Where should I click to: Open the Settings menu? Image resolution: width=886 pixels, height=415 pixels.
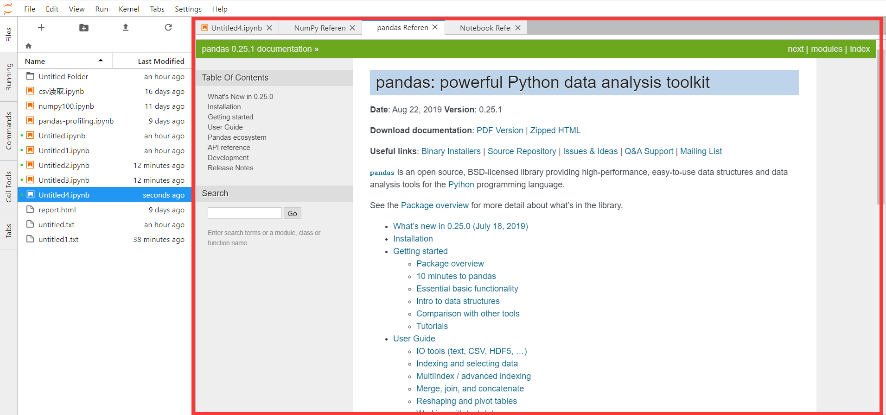[x=188, y=9]
